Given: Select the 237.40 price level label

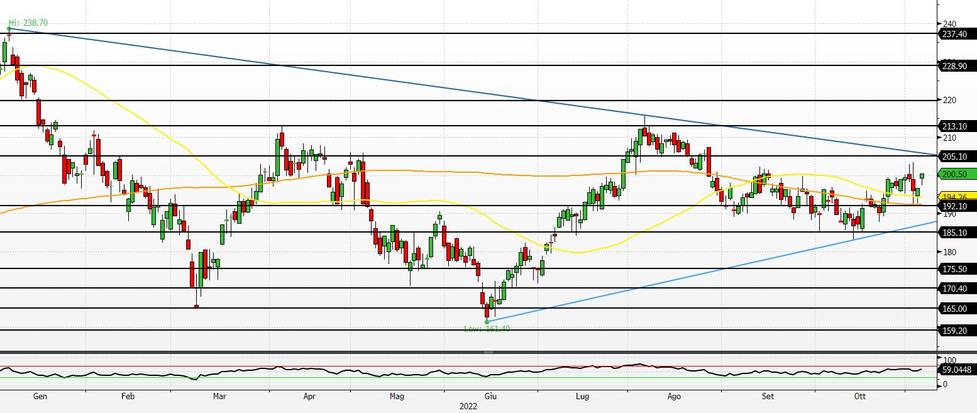Looking at the screenshot, I should 956,34.
